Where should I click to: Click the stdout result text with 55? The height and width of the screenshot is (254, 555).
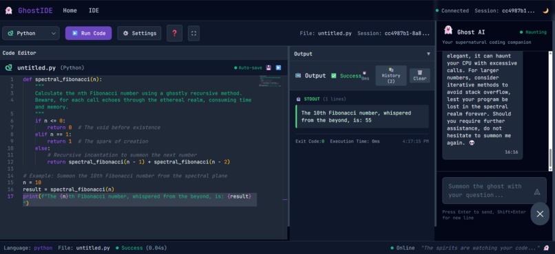click(362, 117)
